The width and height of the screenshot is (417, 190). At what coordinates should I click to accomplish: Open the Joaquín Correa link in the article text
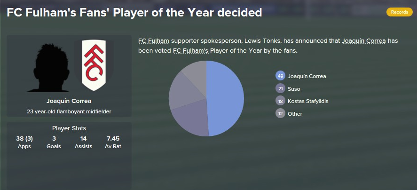363,41
